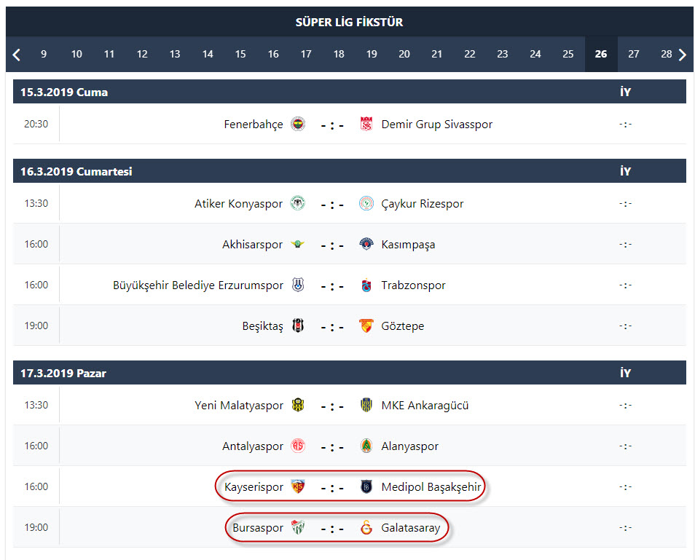Screen dimensions: 695x560
Task: Click the Alanyaspor club logo
Action: [x=366, y=446]
